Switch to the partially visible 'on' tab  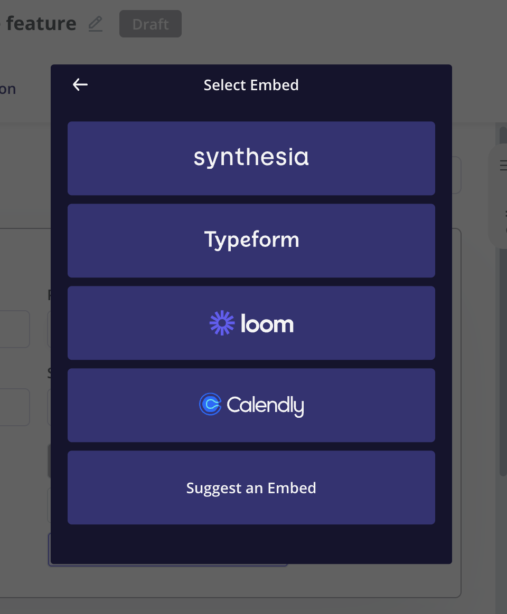pos(8,89)
